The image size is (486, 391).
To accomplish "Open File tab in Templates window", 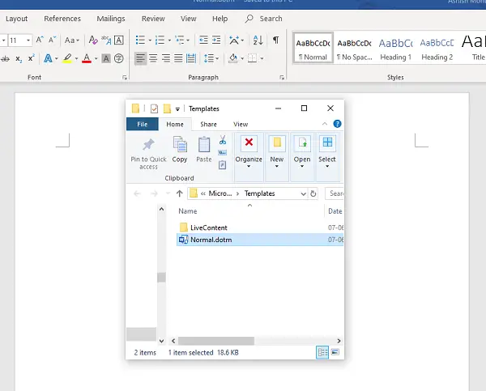I will pyautogui.click(x=143, y=124).
